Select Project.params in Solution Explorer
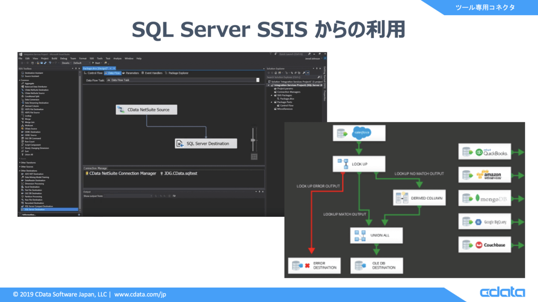The width and height of the screenshot is (538, 302). pos(283,89)
